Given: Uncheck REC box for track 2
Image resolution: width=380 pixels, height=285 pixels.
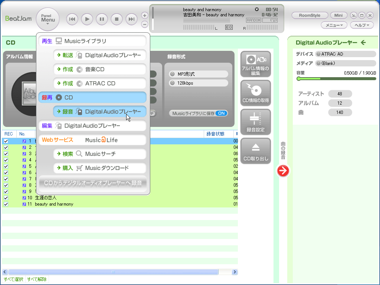Looking at the screenshot, I should pos(6,147).
